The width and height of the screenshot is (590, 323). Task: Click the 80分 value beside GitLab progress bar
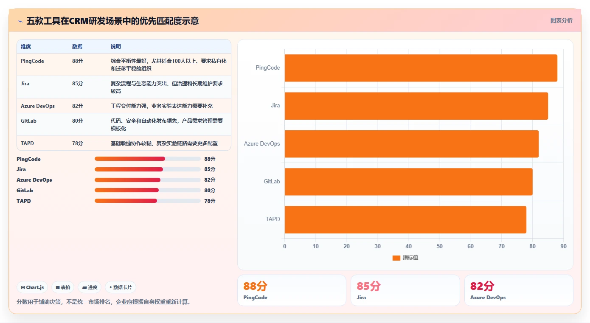(210, 191)
